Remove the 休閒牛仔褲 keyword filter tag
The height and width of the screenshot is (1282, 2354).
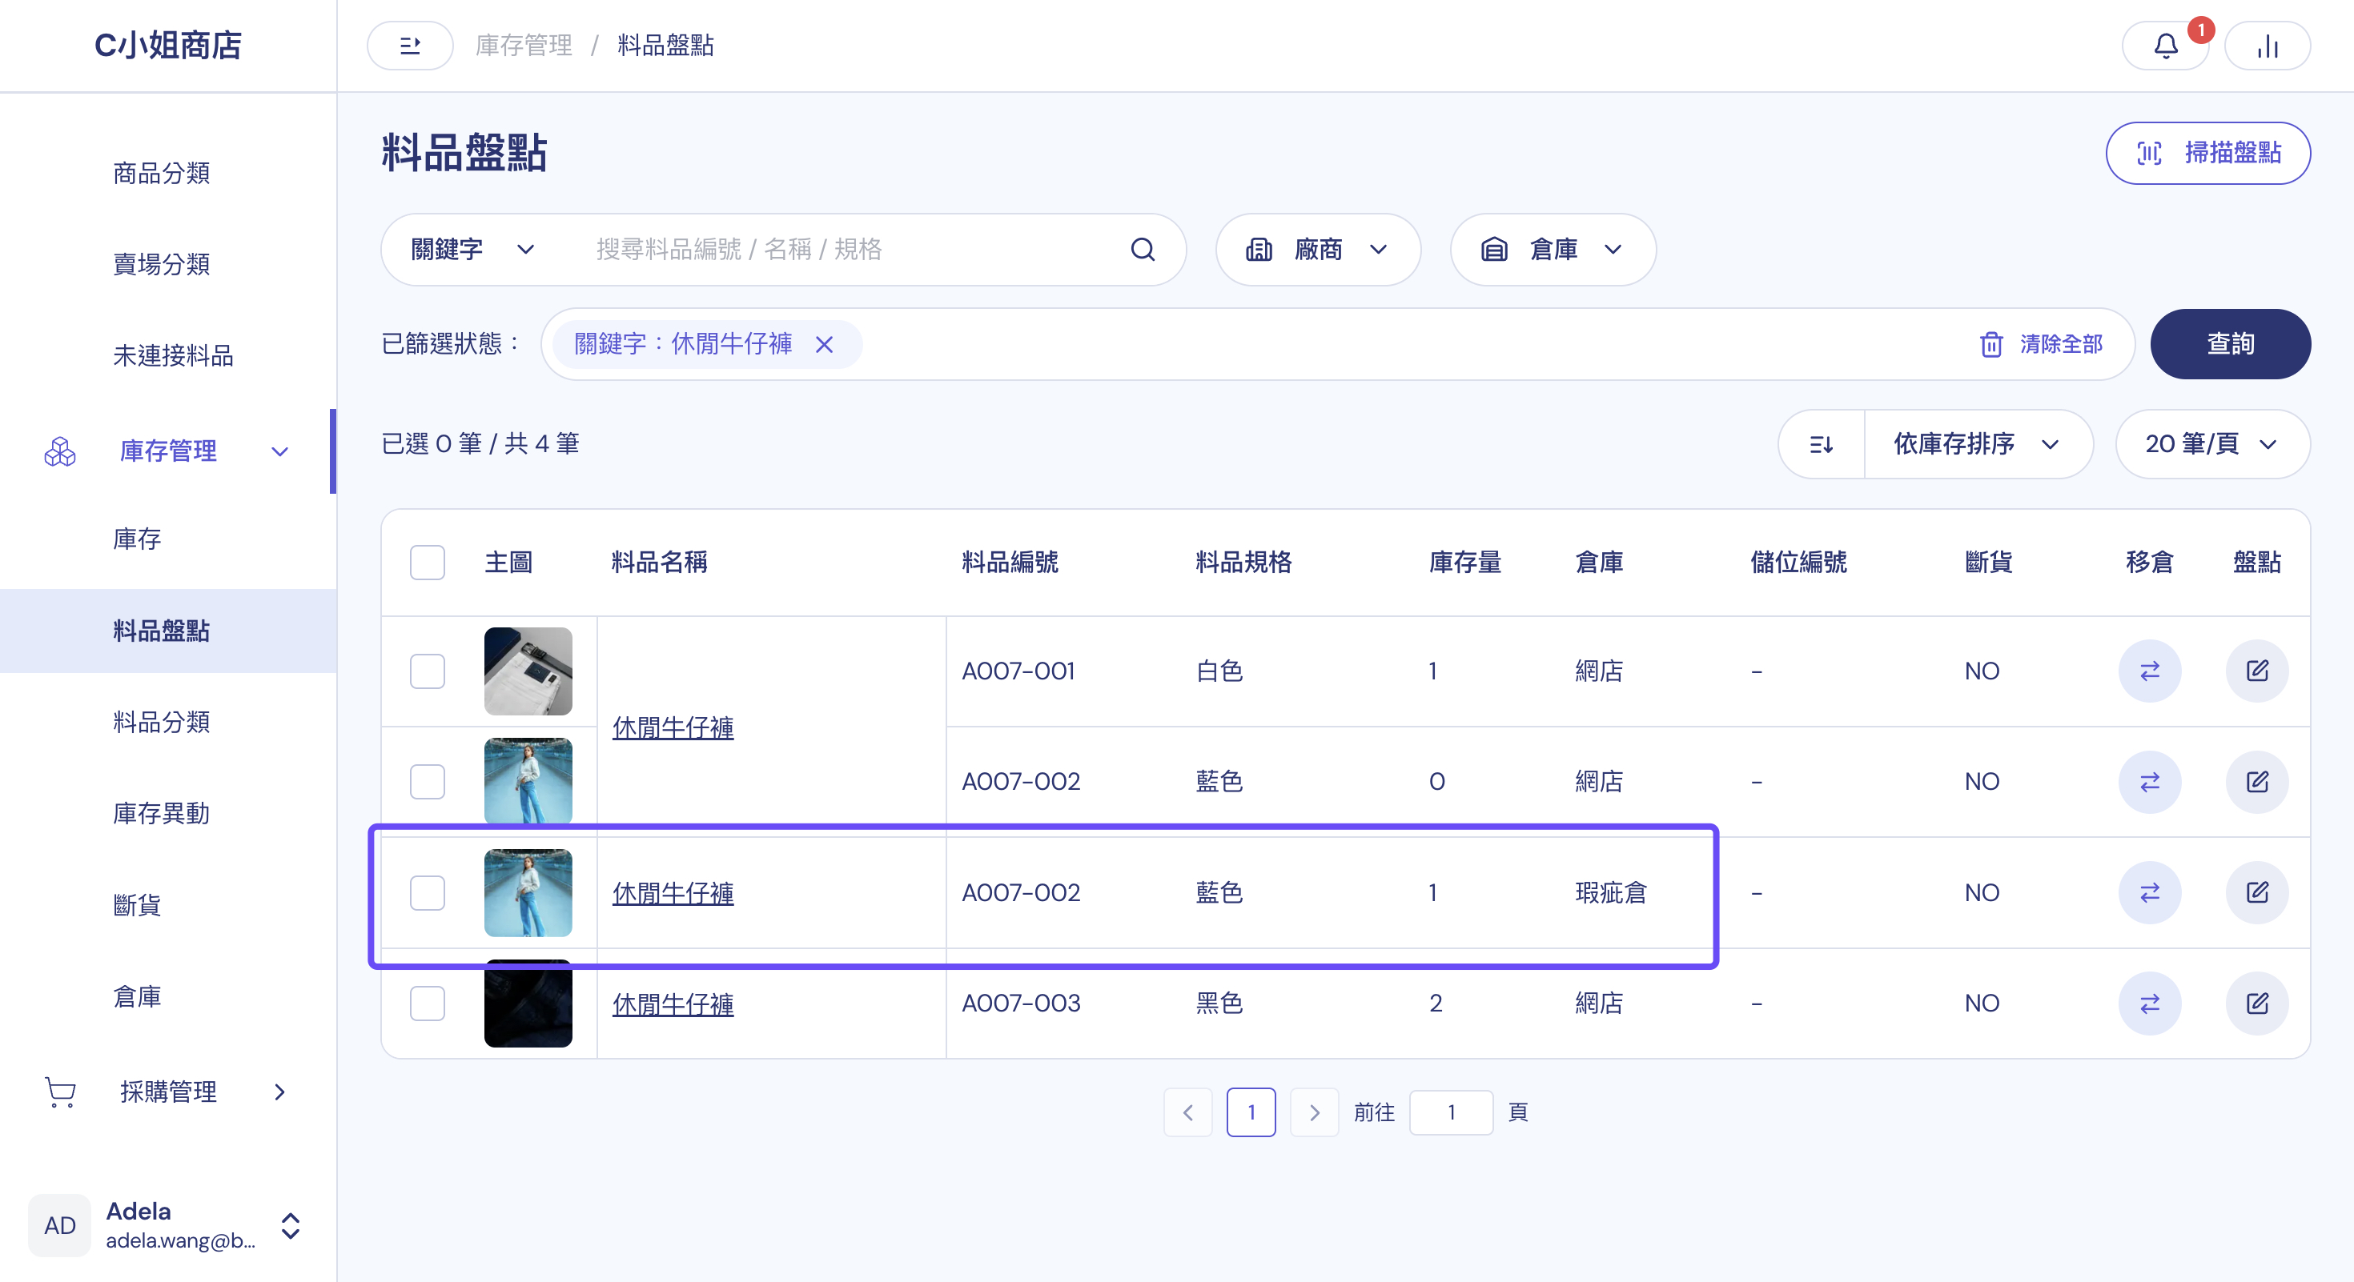pyautogui.click(x=824, y=344)
